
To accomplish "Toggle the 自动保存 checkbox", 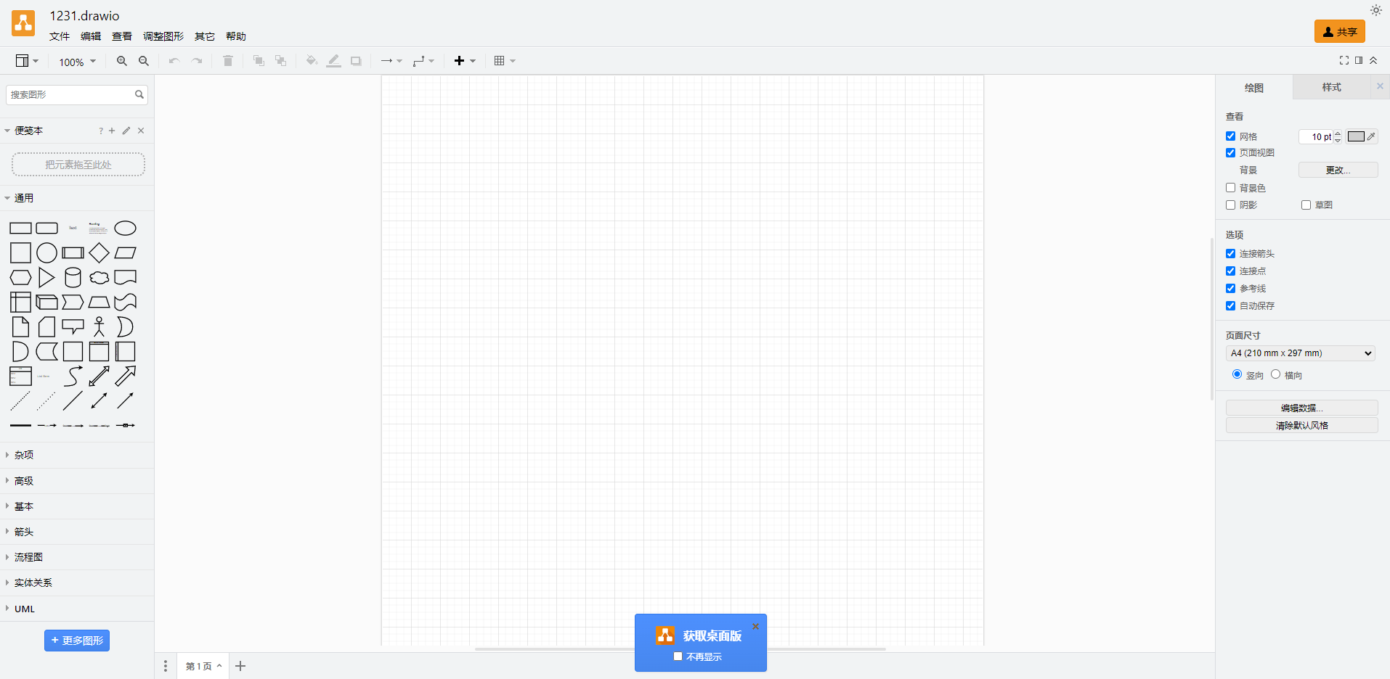I will pyautogui.click(x=1230, y=306).
